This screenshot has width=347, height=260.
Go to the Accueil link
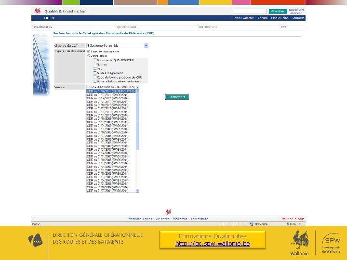pos(263,18)
